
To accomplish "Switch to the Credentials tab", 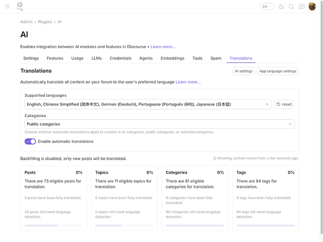I will [x=120, y=59].
